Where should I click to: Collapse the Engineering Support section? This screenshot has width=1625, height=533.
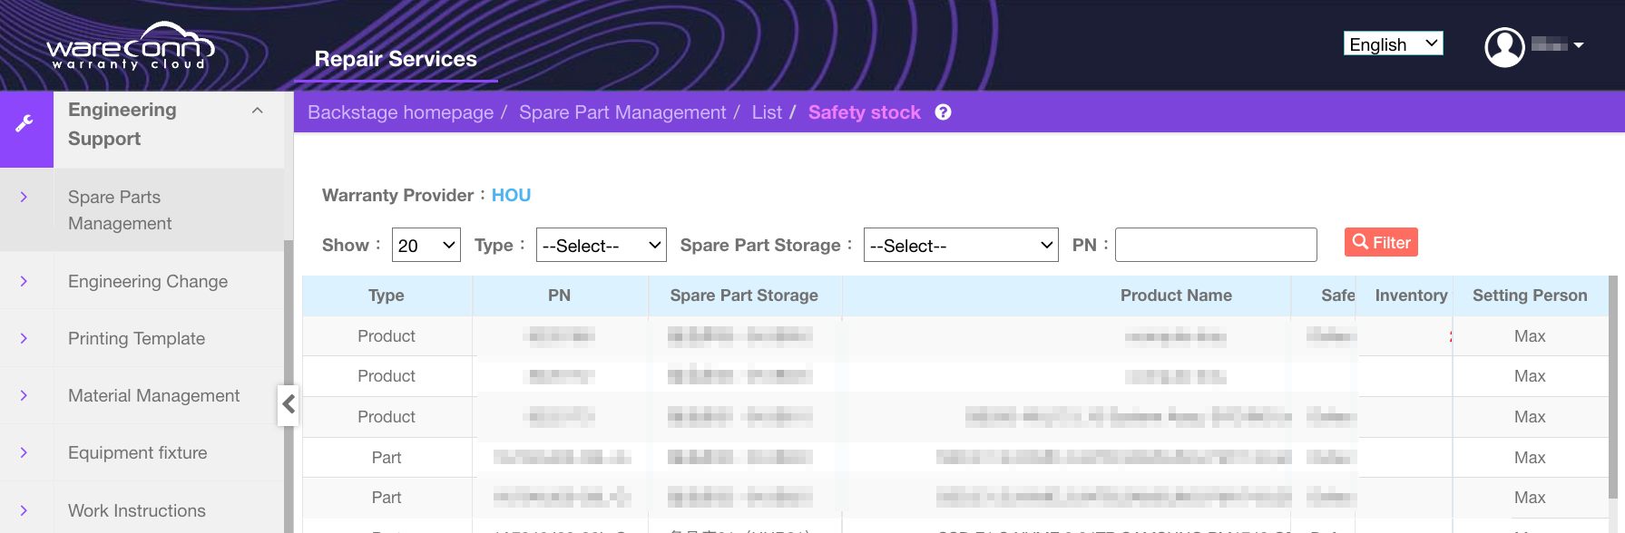click(x=258, y=111)
